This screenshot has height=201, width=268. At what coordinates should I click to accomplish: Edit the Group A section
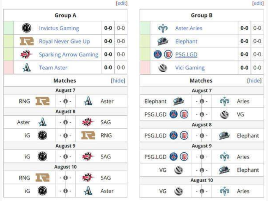coord(122,3)
